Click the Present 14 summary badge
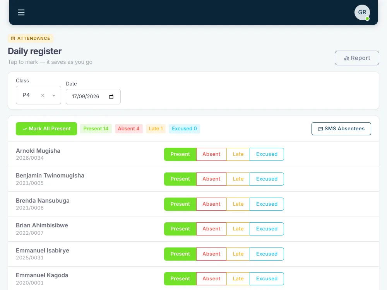 (x=96, y=129)
